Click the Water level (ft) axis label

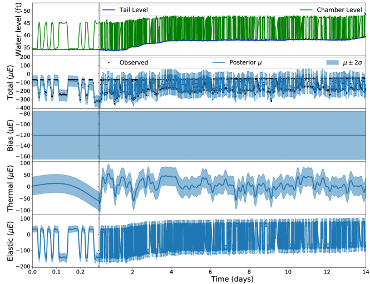[18, 29]
